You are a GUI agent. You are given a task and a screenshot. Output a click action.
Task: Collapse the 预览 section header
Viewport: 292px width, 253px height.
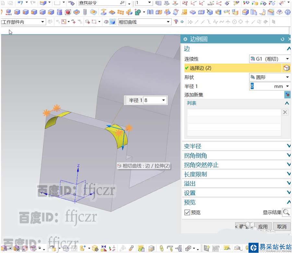coord(236,202)
